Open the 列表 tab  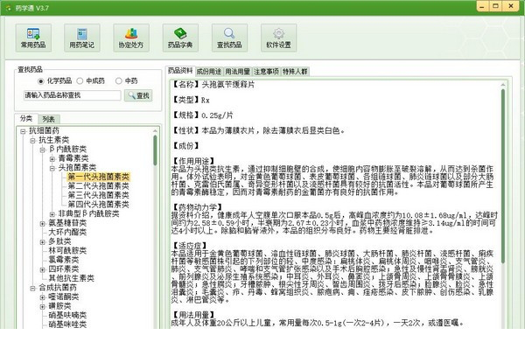click(x=49, y=119)
